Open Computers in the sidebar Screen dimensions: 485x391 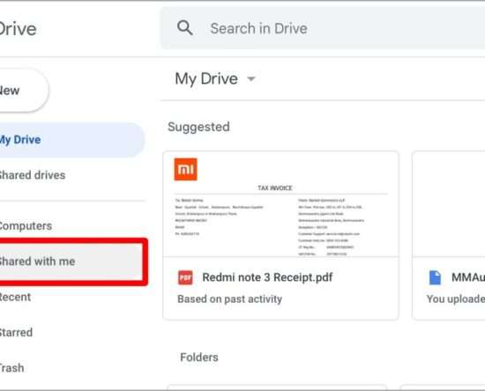pos(26,225)
